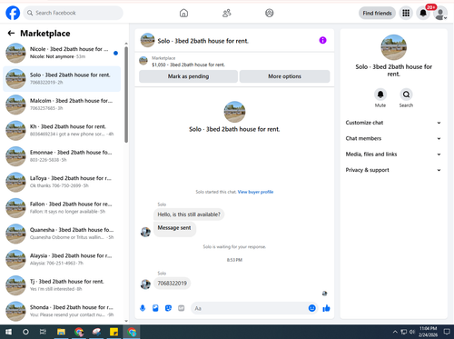The height and width of the screenshot is (339, 454).
Task: Open Nicole's conversation
Action: 62,53
